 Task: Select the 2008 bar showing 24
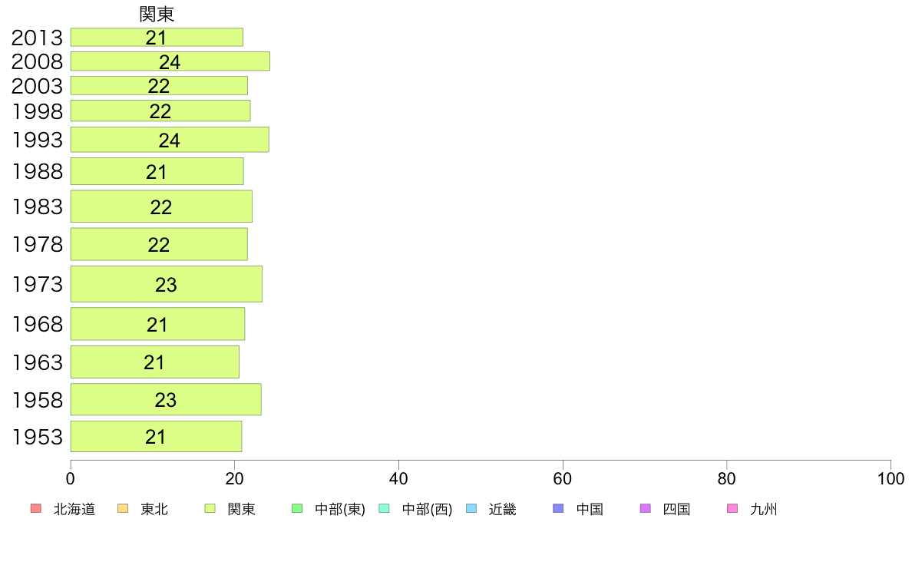(x=170, y=61)
